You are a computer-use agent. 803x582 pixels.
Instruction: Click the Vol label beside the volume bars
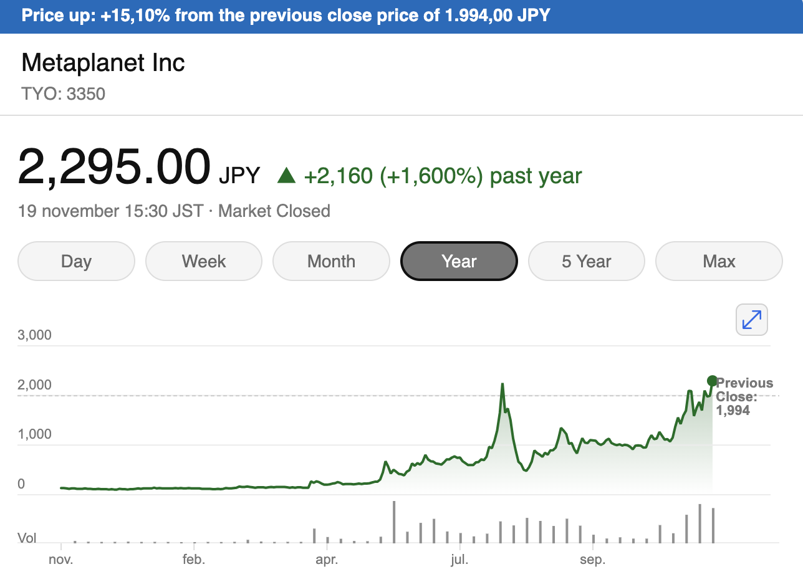[27, 538]
